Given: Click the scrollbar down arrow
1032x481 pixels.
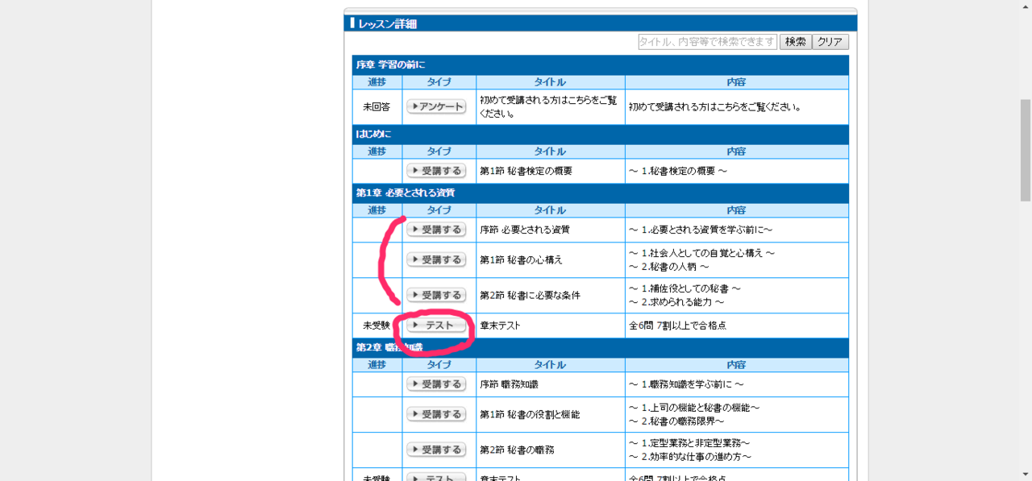Looking at the screenshot, I should (1025, 475).
